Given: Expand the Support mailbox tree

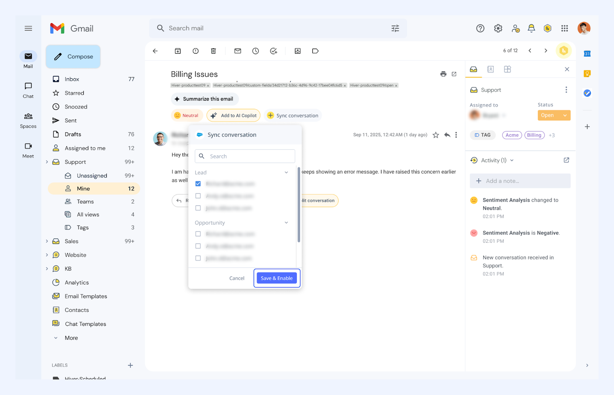Looking at the screenshot, I should coord(47,162).
